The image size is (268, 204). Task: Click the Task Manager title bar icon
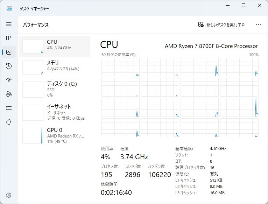point(9,8)
